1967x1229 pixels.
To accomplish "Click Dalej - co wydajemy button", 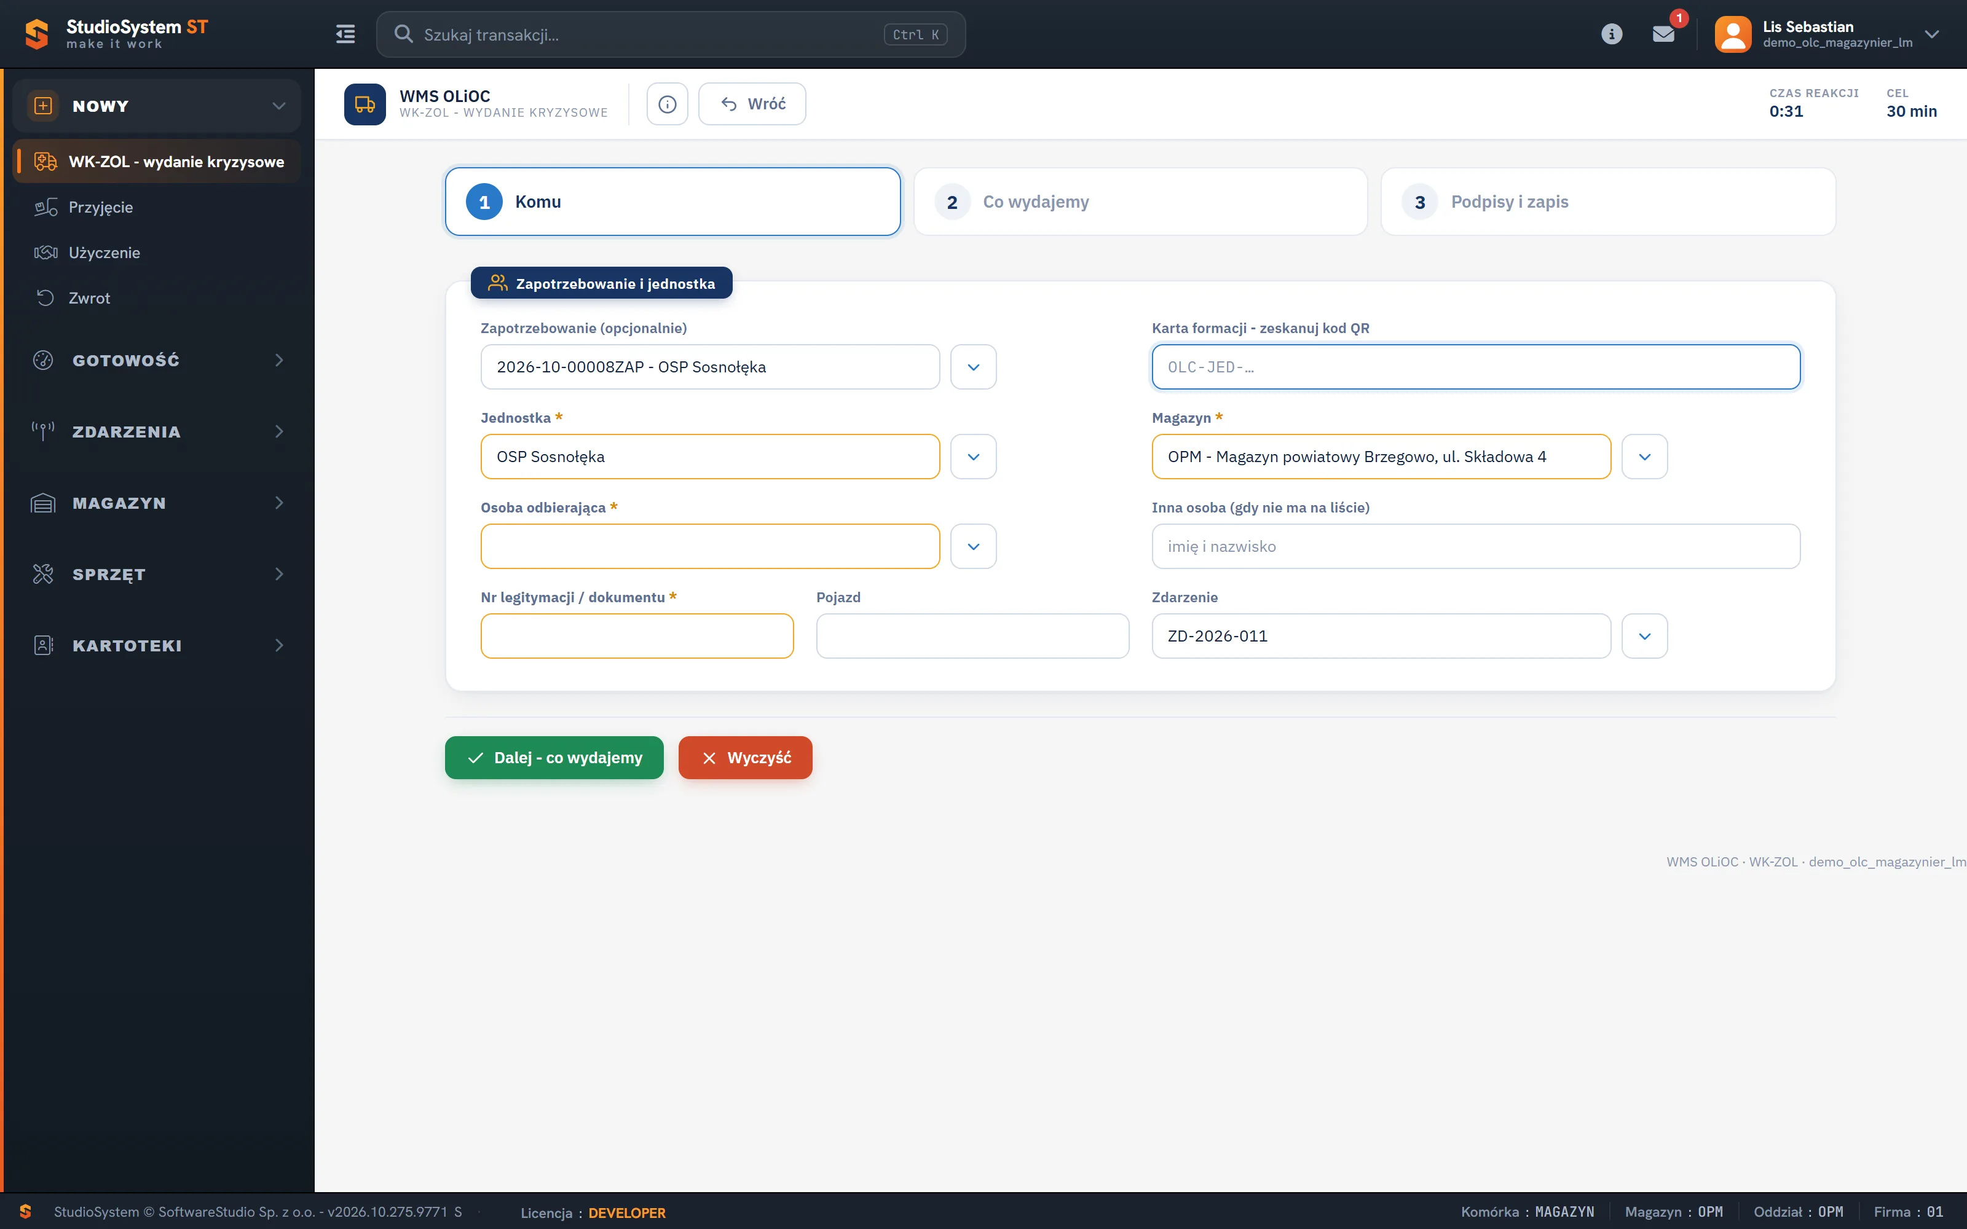I will 554,758.
